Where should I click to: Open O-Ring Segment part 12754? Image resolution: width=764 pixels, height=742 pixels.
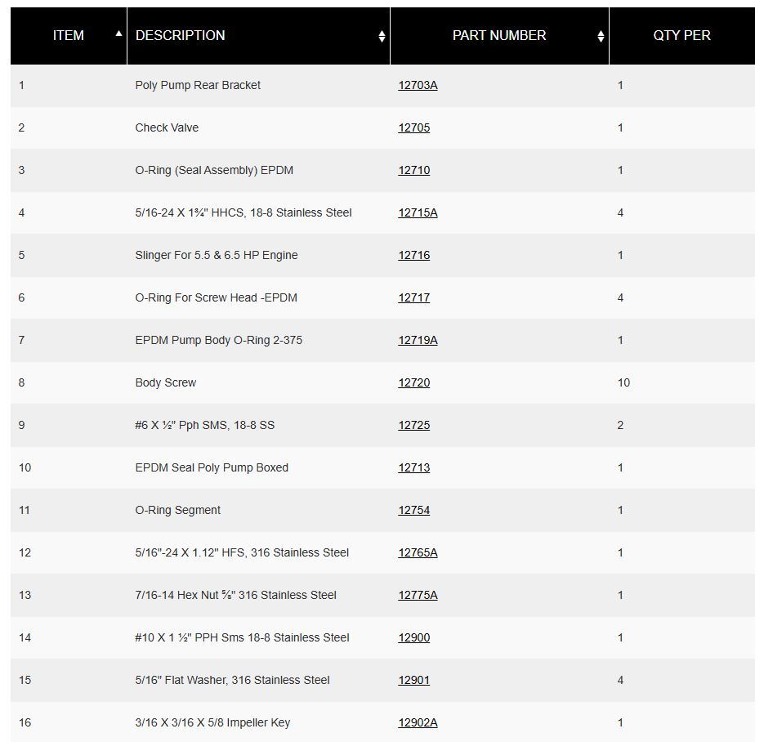[x=413, y=510]
